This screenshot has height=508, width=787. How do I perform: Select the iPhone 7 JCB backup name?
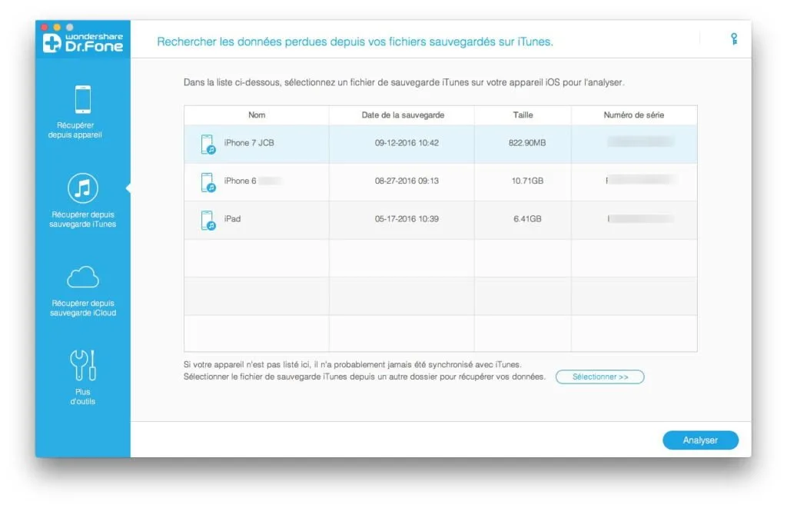pyautogui.click(x=249, y=143)
